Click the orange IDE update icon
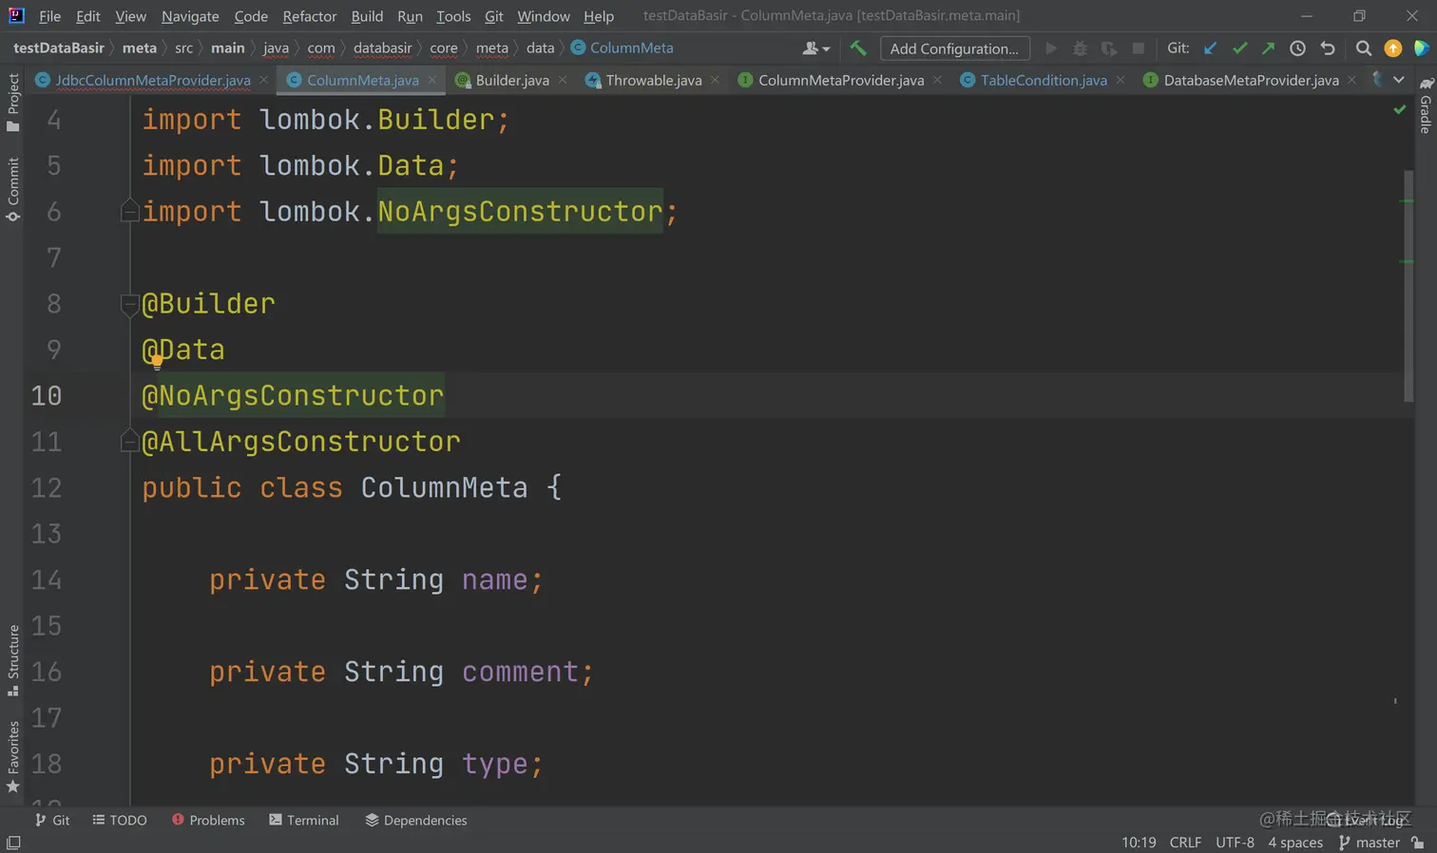 click(x=1393, y=48)
